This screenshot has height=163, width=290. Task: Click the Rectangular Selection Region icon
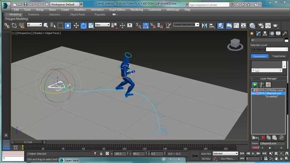click(x=60, y=25)
